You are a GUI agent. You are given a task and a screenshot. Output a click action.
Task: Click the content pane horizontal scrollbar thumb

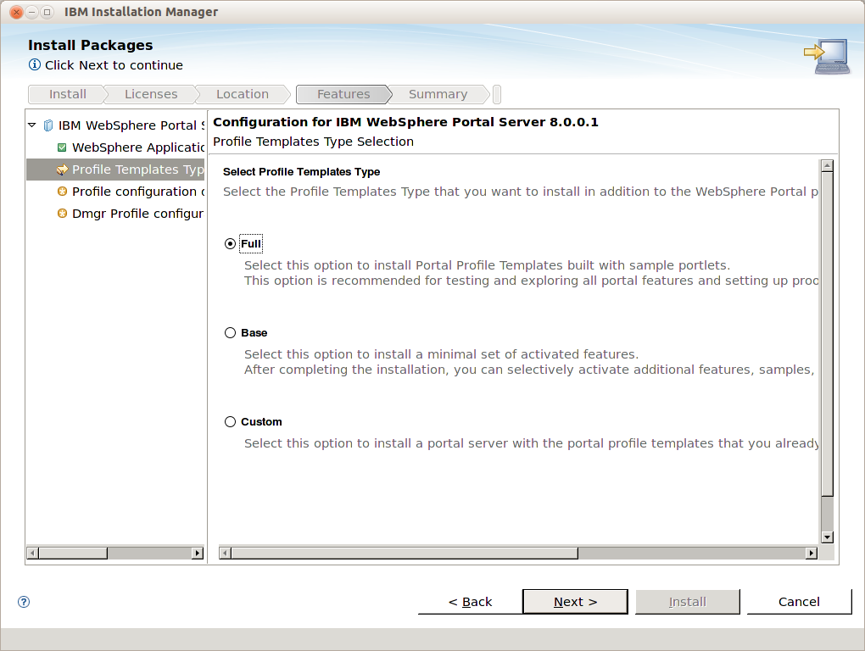point(405,553)
